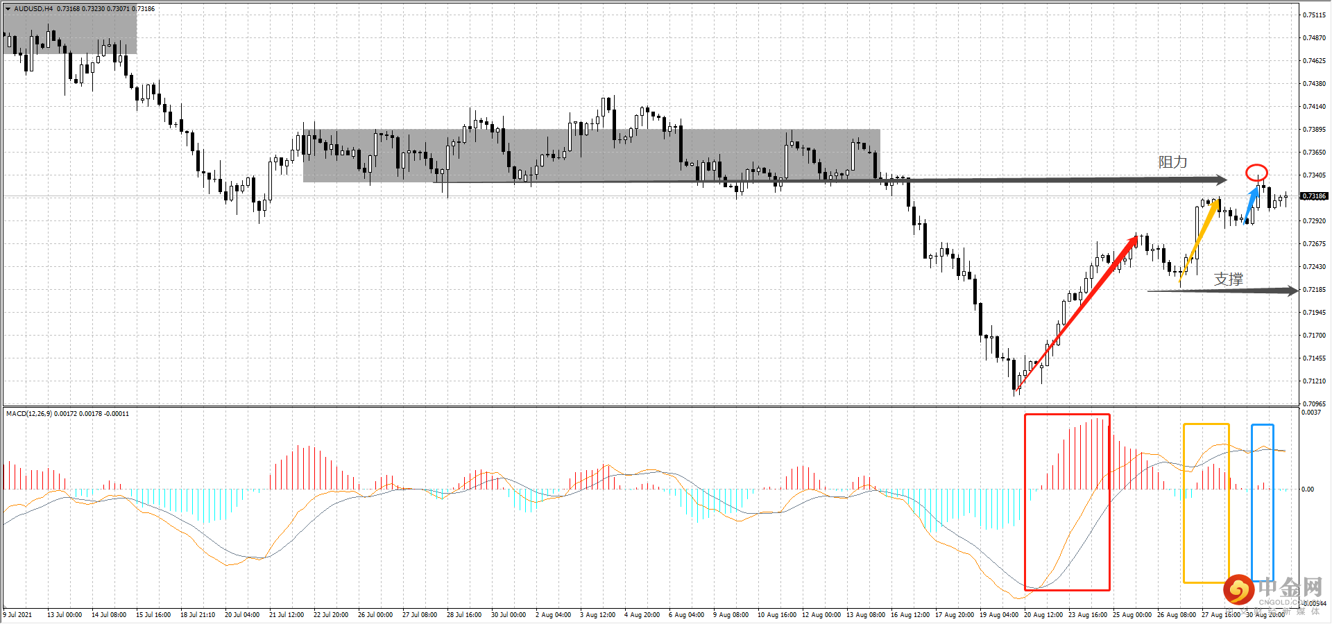The height and width of the screenshot is (624, 1332).
Task: Click the 17 Aug 20:00 time label
Action: 955,615
